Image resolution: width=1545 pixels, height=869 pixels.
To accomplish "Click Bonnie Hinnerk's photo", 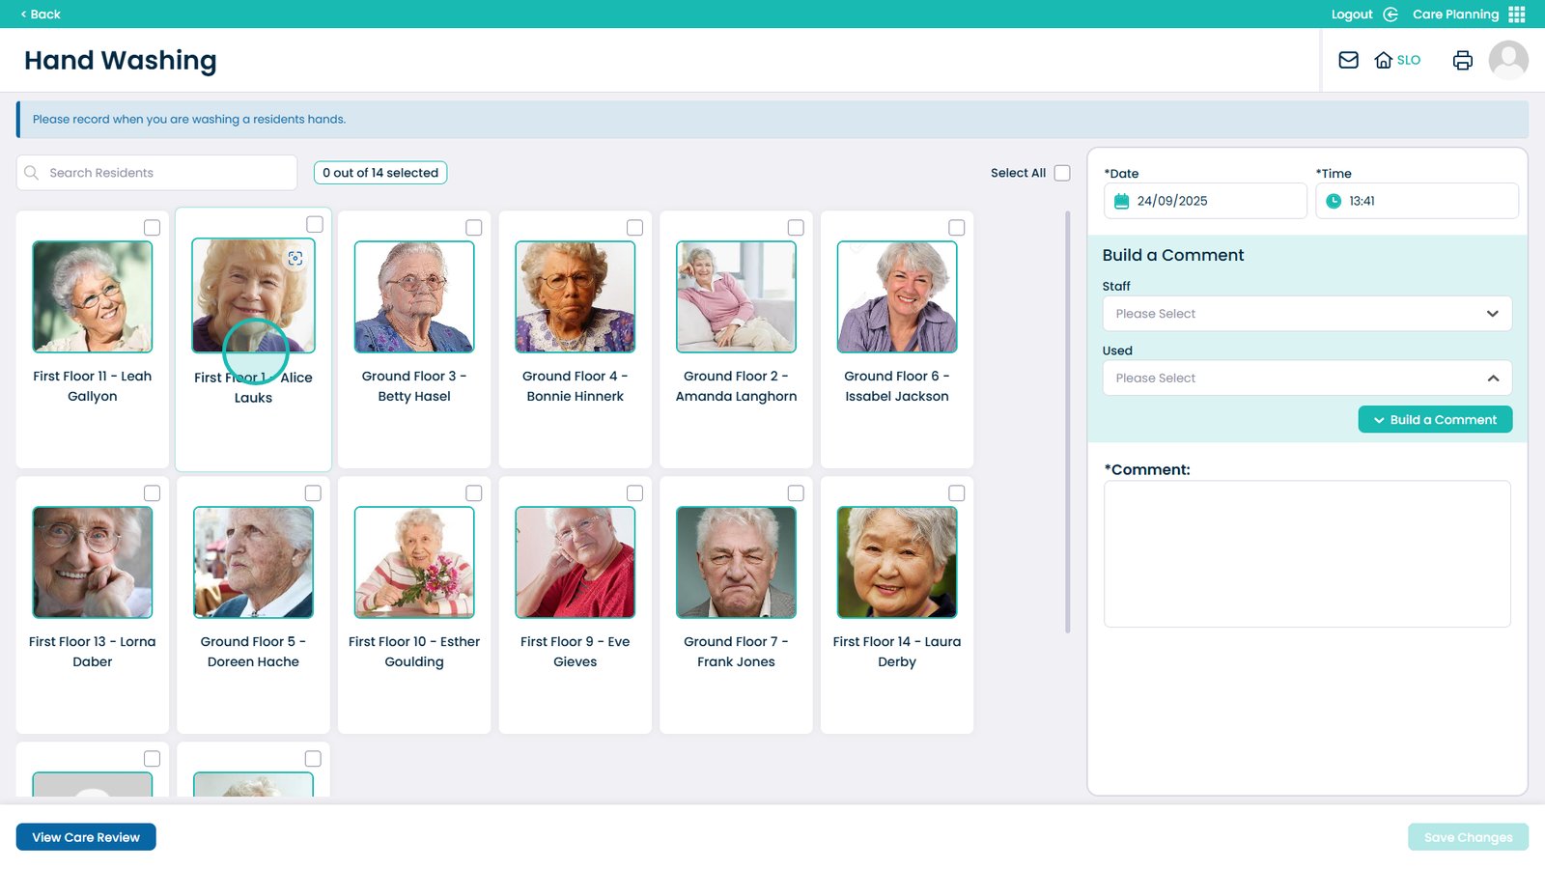I will click(576, 296).
